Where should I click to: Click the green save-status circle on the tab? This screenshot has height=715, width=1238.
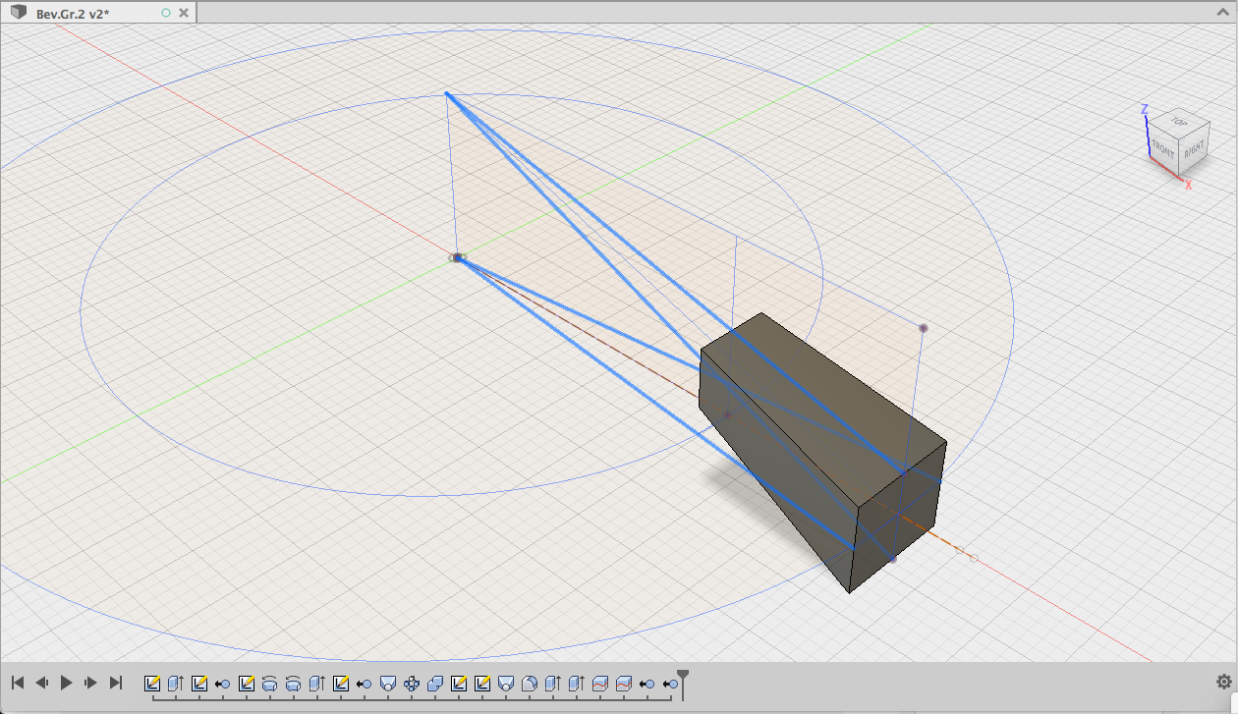pyautogui.click(x=165, y=13)
